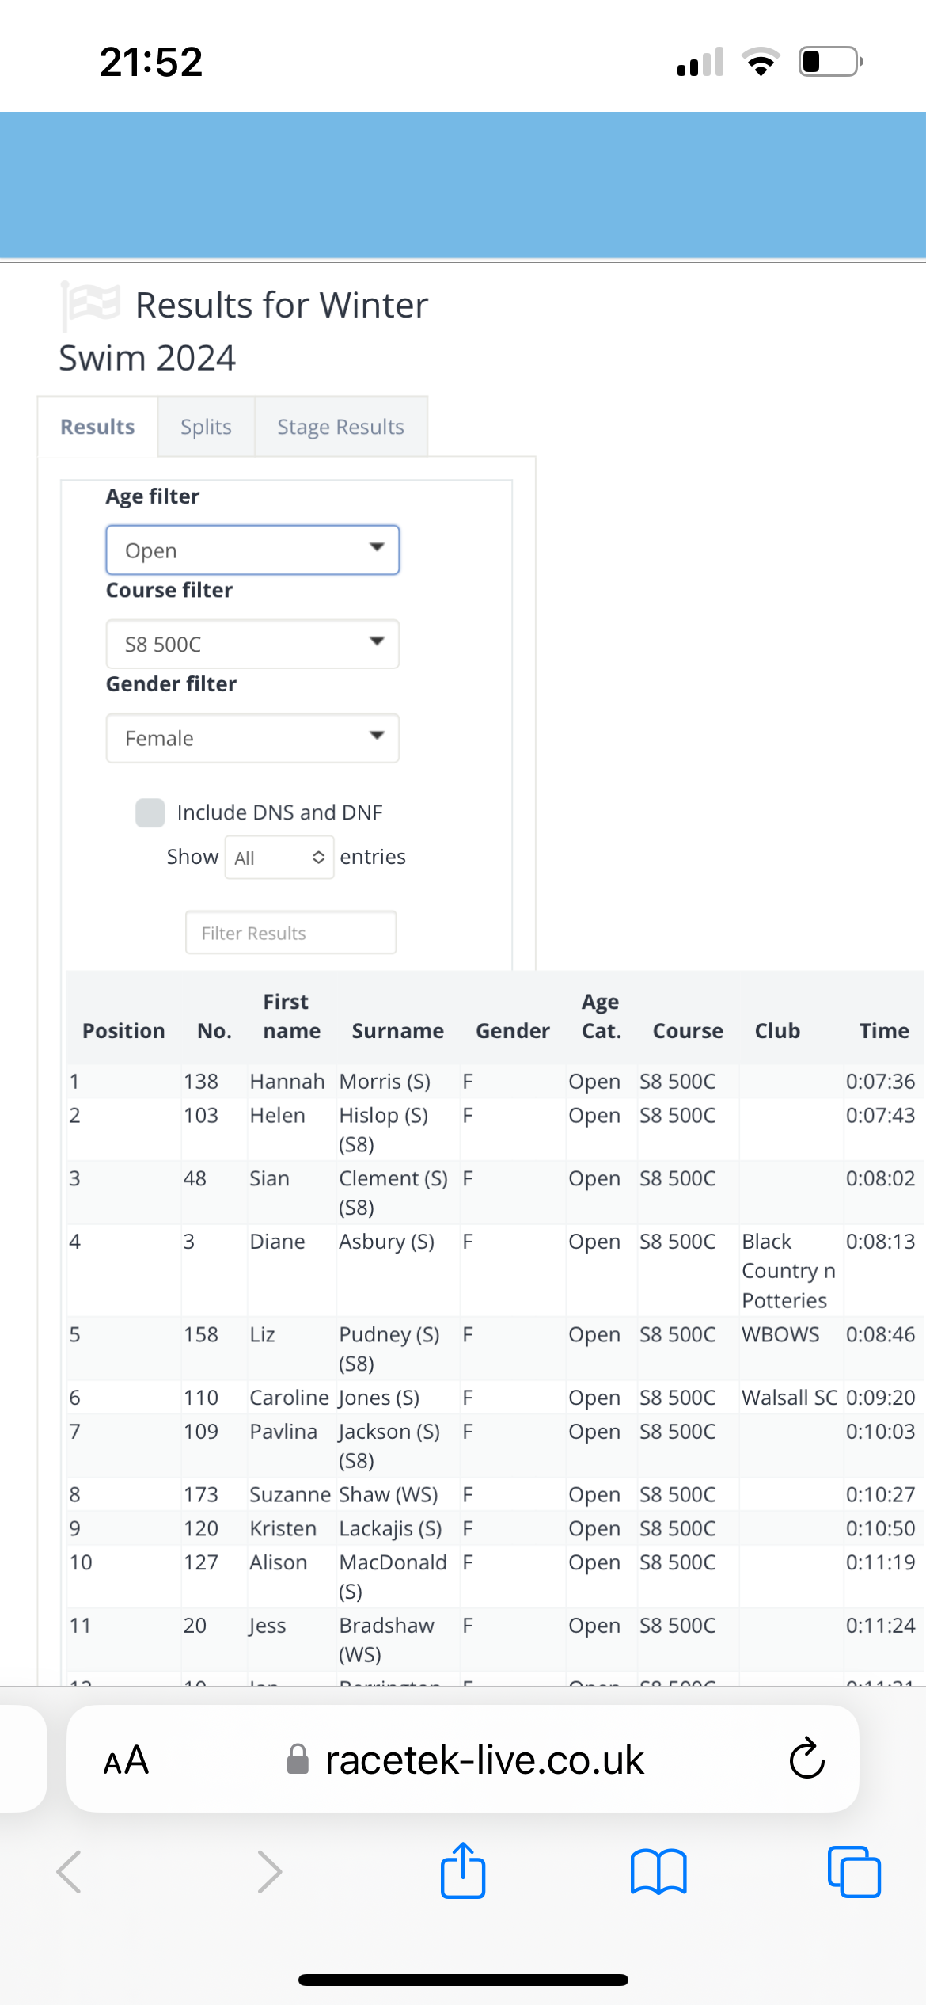Open the Safari share sheet icon
The width and height of the screenshot is (926, 2005).
(463, 1870)
